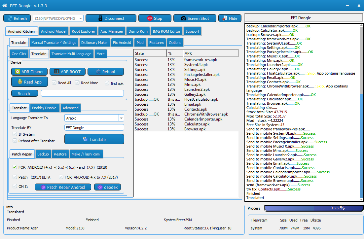Switch to Enable/ Disable tab
Screen dimensions: 364x239
(44, 108)
